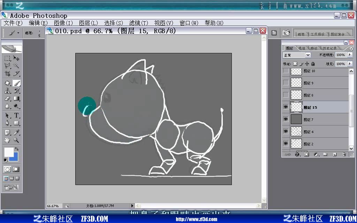Screen dimensions: 357x223
Task: Open the blend mode 正常 dropdown
Action: point(308,55)
